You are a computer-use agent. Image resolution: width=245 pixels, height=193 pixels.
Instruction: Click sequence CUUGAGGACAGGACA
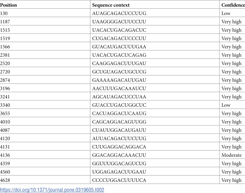tap(119, 147)
